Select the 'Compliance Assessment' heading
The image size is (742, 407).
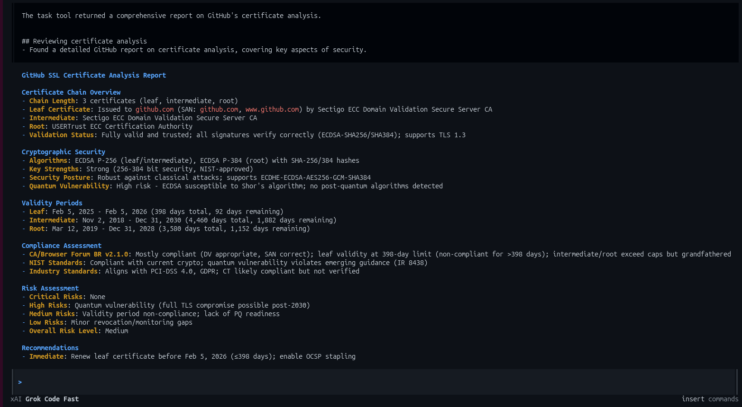[62, 246]
